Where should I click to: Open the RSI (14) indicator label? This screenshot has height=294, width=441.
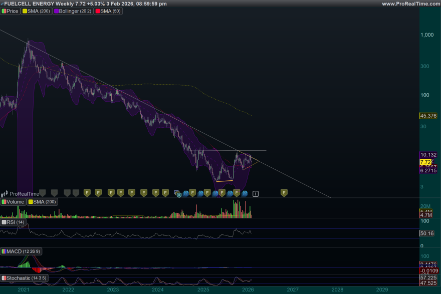click(x=12, y=221)
